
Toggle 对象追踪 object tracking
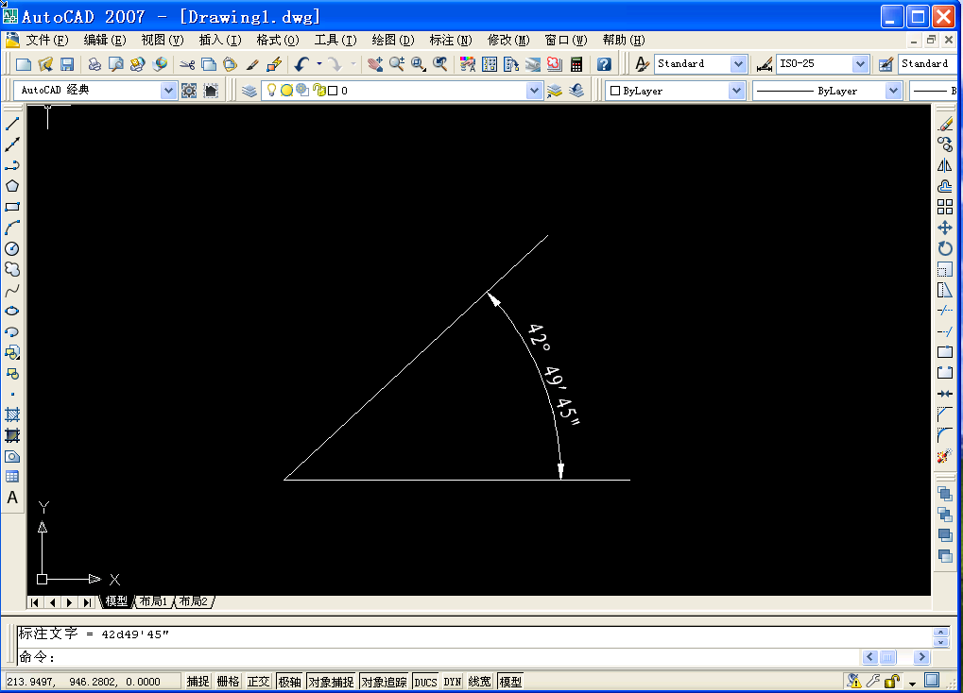(x=384, y=682)
